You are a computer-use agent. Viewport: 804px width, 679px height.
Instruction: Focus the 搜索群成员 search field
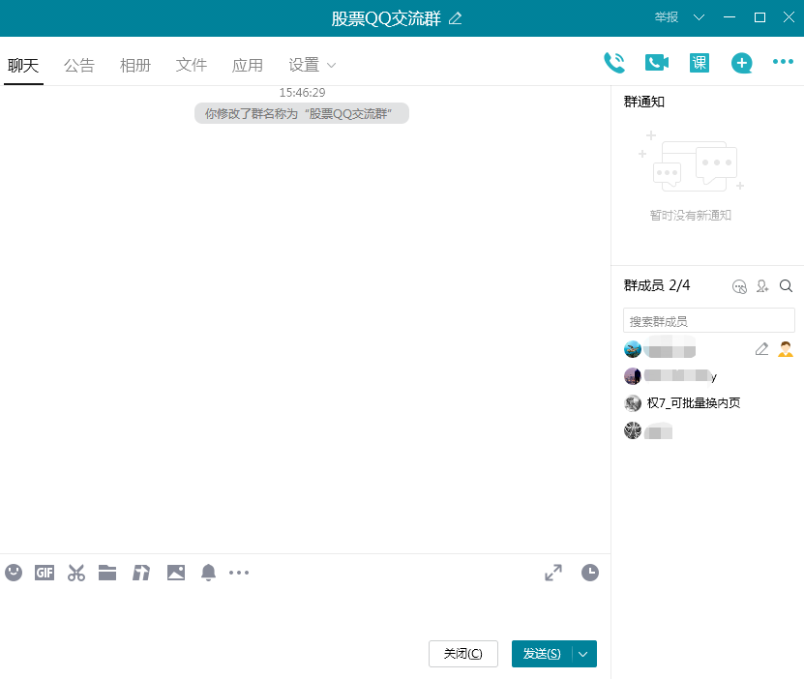(709, 321)
